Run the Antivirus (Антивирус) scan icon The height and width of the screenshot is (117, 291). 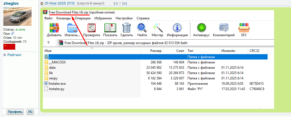[x=202, y=28]
